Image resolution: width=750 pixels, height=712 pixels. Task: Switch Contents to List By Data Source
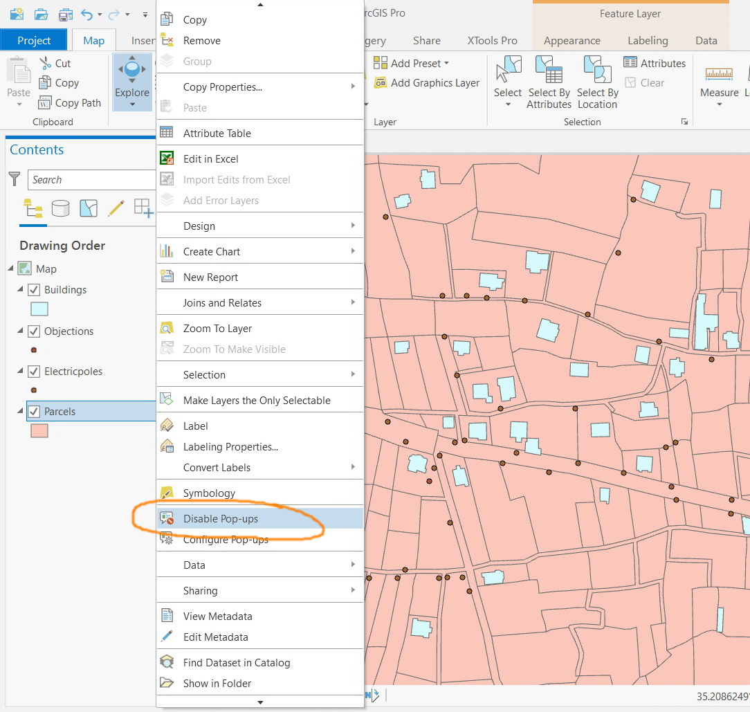pyautogui.click(x=60, y=208)
